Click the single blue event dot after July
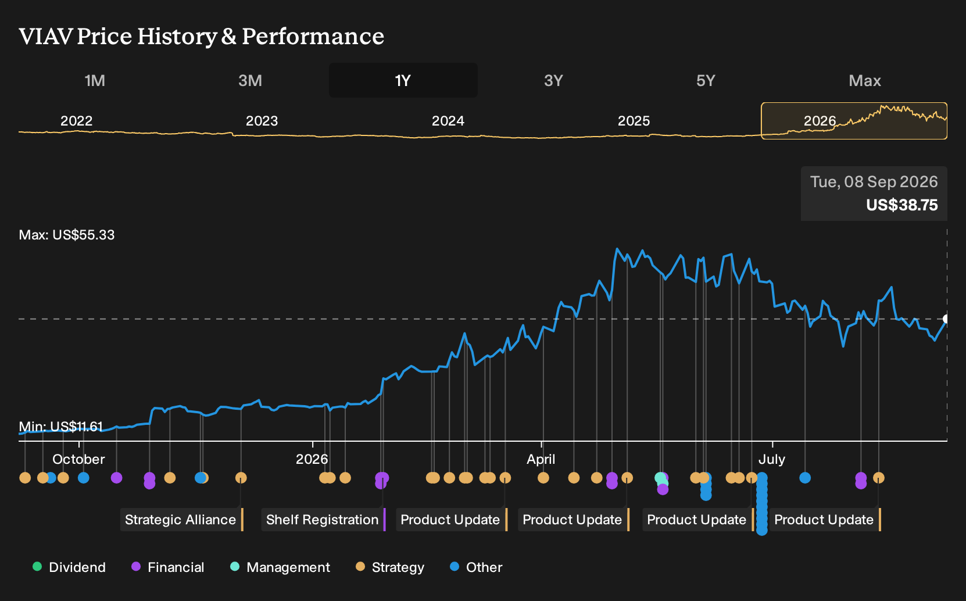966x601 pixels. click(805, 478)
